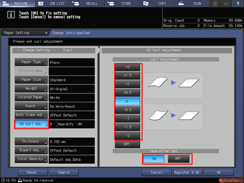Turn Humidifier Set. ON
Image resolution: width=244 pixels, height=183 pixels.
(x=154, y=159)
